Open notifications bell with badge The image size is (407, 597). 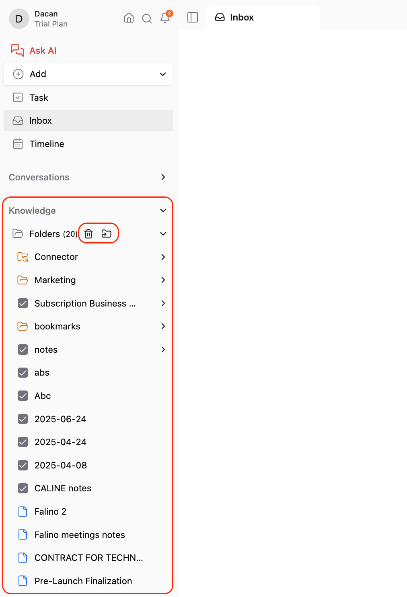[x=165, y=18]
